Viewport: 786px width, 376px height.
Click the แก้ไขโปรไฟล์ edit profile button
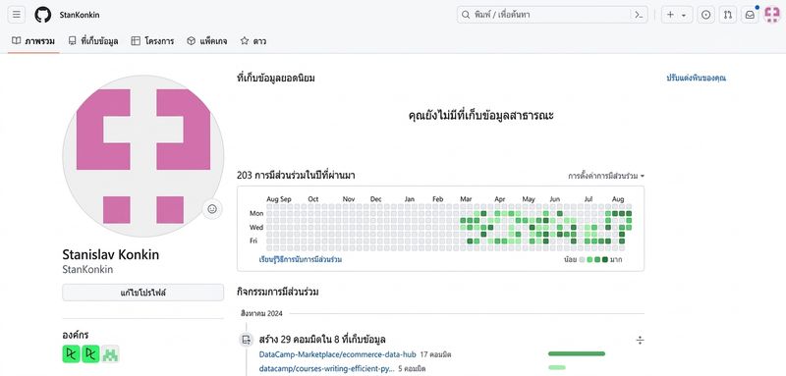point(142,293)
